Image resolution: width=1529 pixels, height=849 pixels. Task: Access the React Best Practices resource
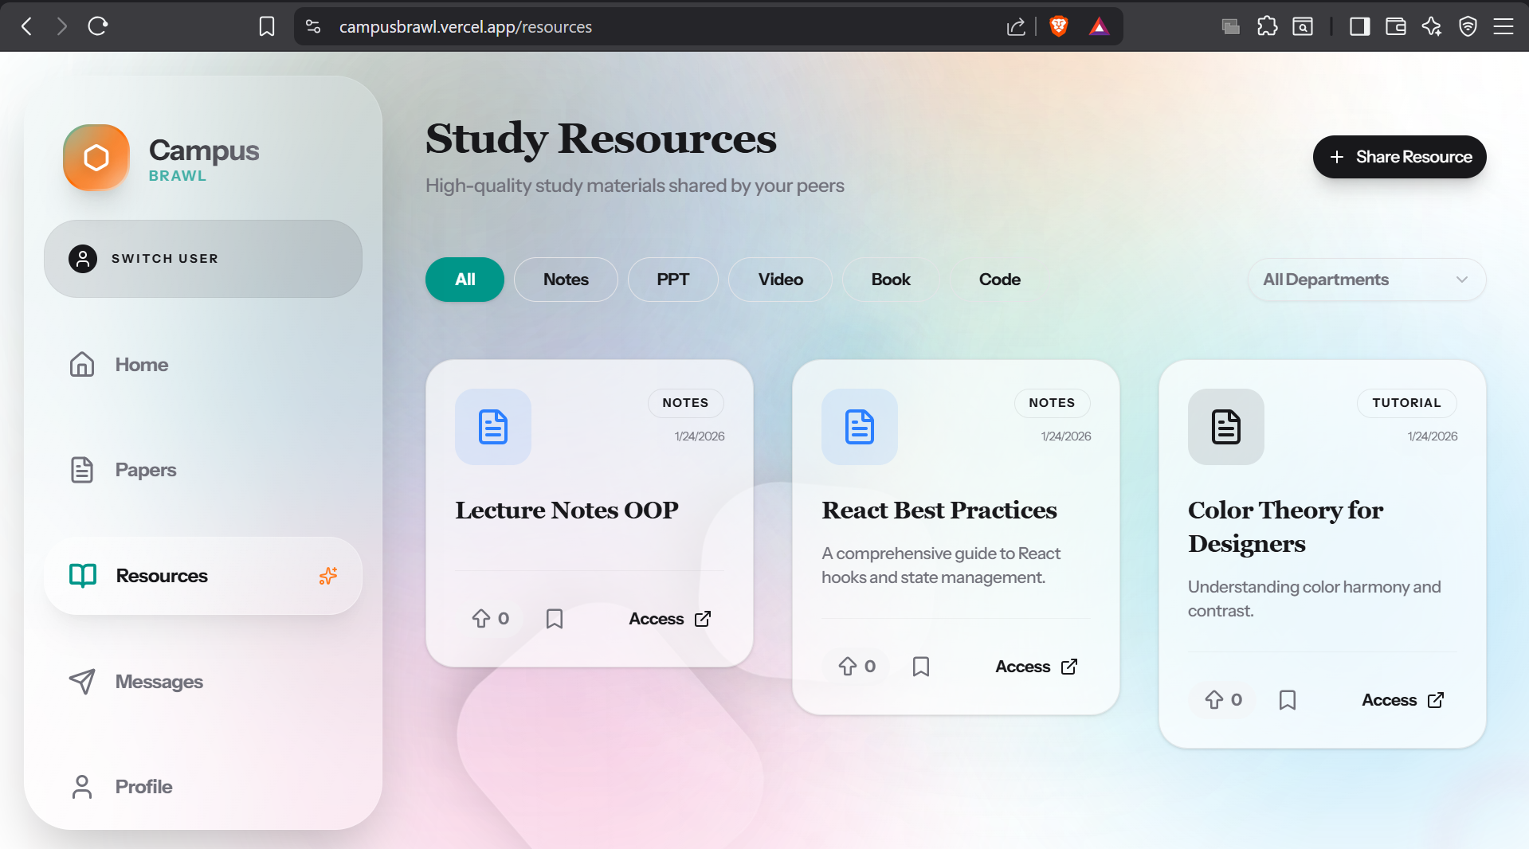tap(1036, 667)
